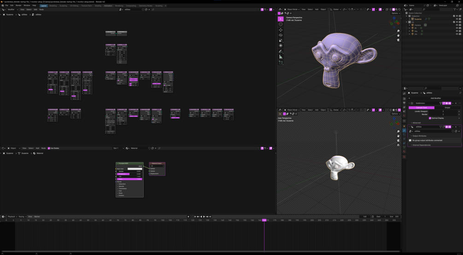Open Marker menu in timeline
Screen dimensions: 463x255
(37, 217)
